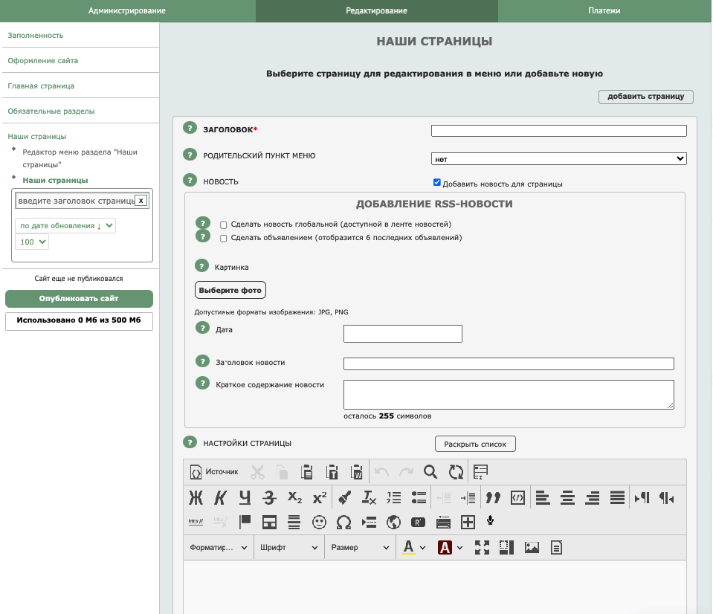713x614 pixels.
Task: Click the help icon next to Дата
Action: [202, 328]
